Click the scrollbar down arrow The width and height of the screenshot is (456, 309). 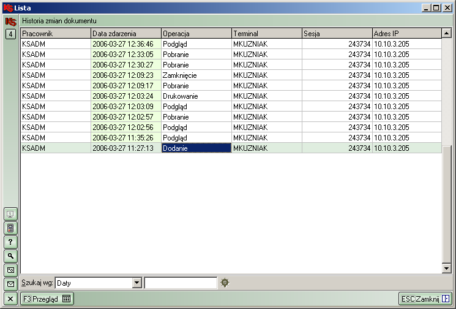[x=446, y=269]
